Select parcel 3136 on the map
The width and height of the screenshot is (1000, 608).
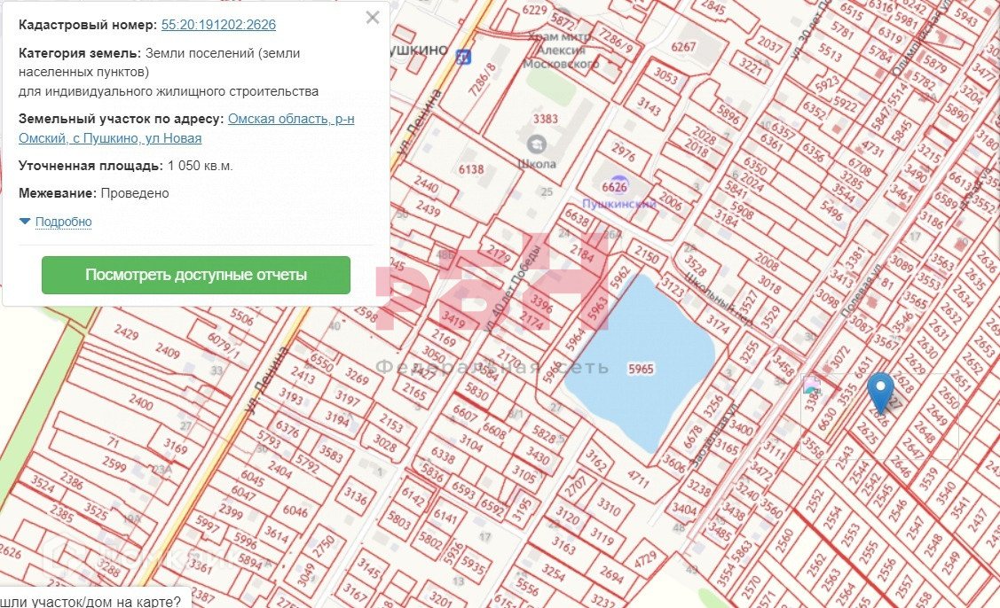(x=355, y=495)
